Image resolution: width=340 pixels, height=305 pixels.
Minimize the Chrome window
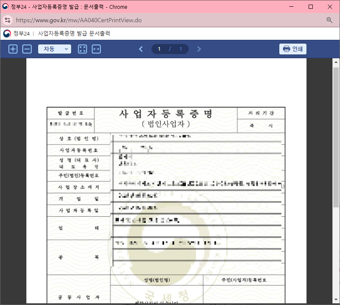(x=291, y=7)
